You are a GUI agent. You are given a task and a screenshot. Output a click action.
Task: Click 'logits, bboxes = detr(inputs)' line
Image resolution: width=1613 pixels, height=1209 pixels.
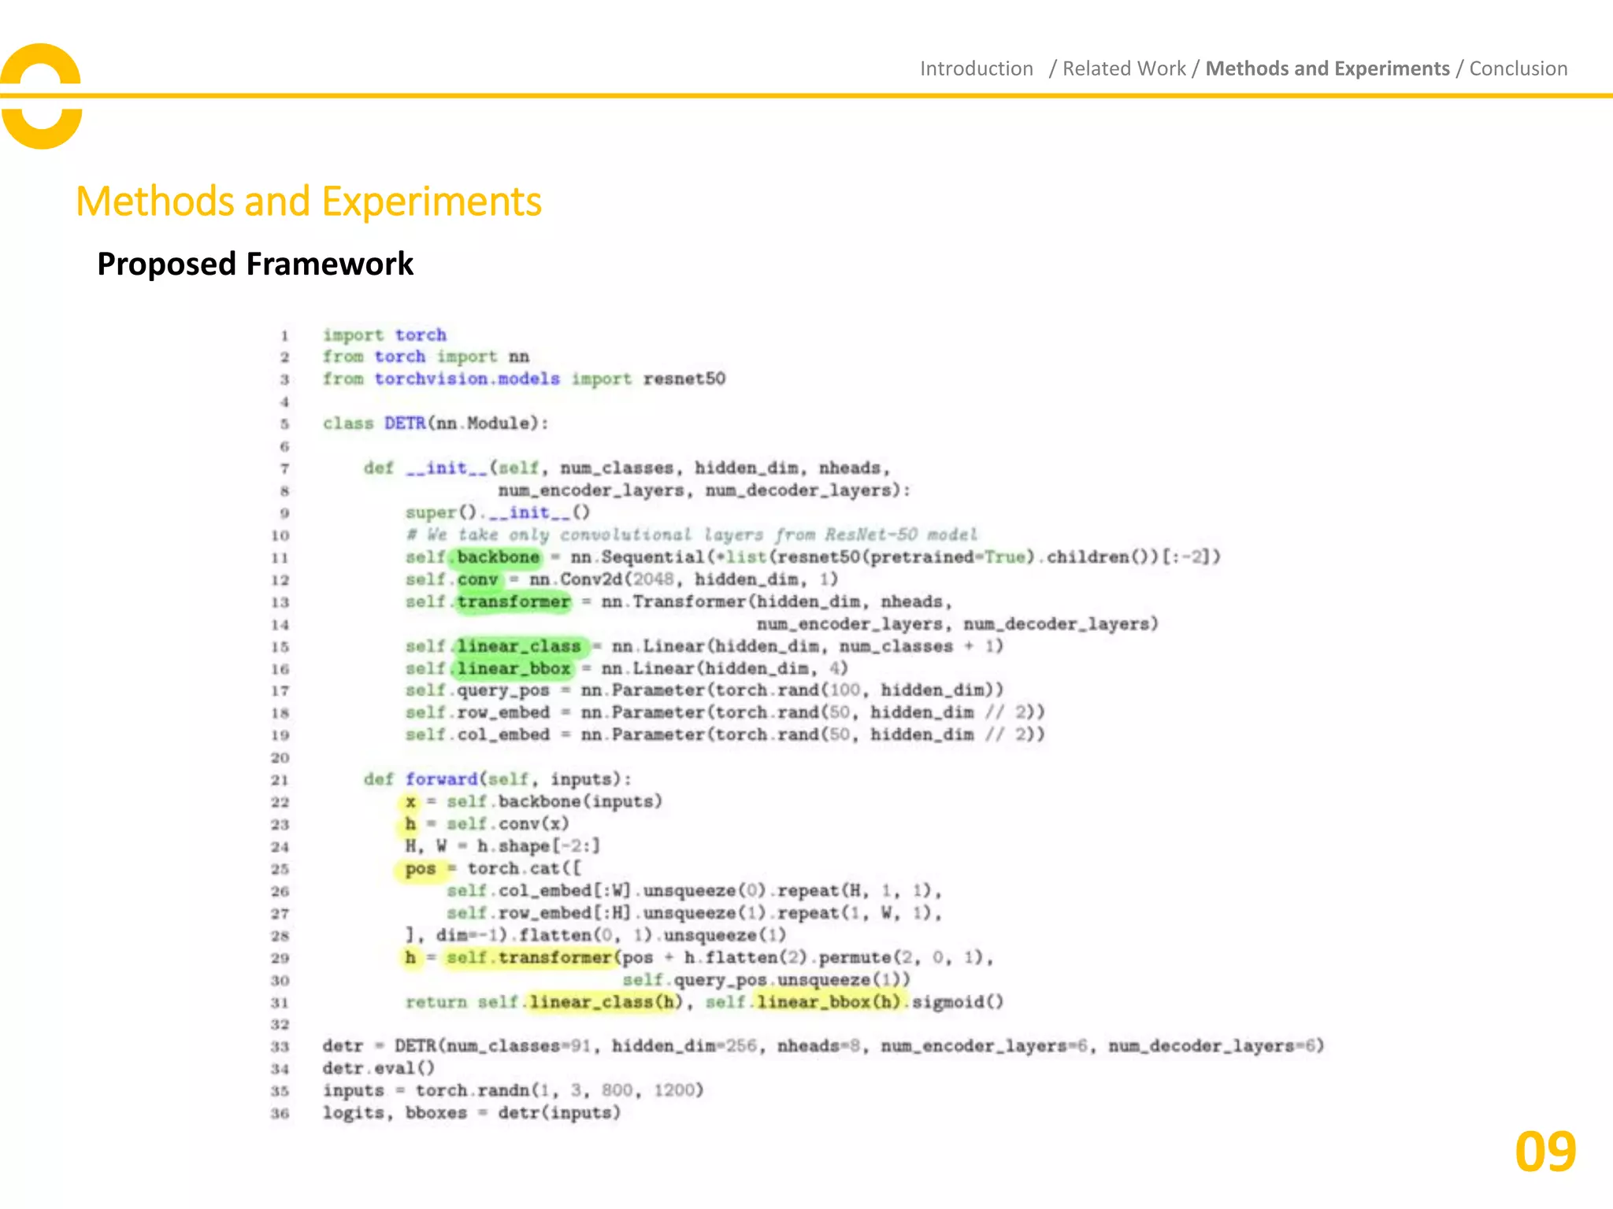tap(472, 1113)
